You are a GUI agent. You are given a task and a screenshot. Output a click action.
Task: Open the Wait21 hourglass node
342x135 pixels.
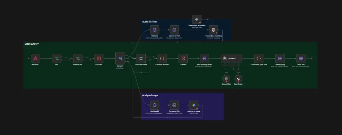pyautogui.click(x=183, y=59)
